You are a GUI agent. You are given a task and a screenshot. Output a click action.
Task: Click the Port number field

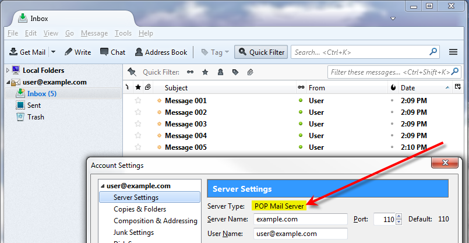coord(385,219)
